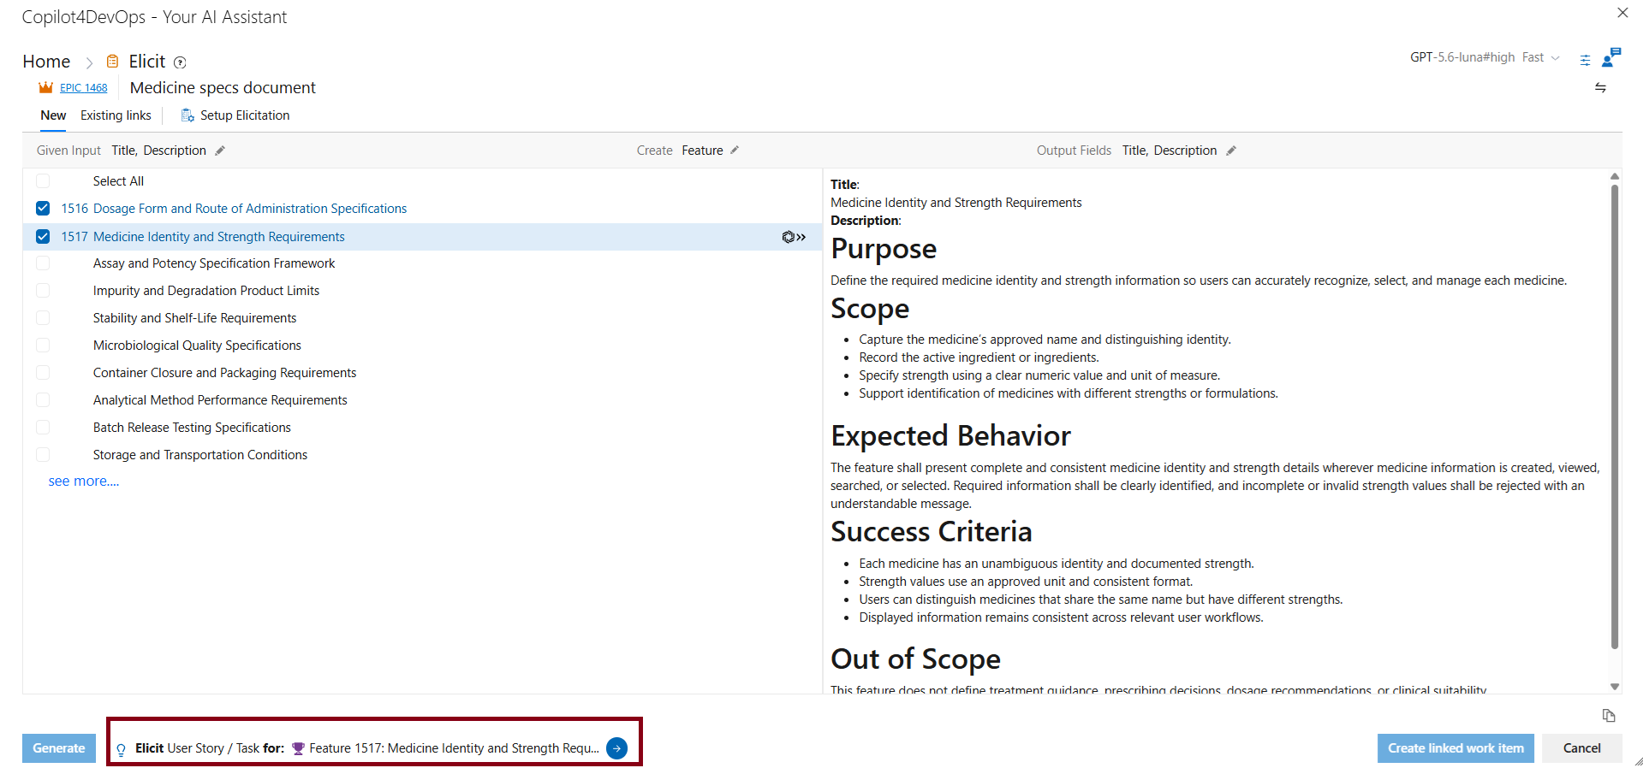
Task: Check Impurity and Degradation Product Limits
Action: pyautogui.click(x=43, y=291)
